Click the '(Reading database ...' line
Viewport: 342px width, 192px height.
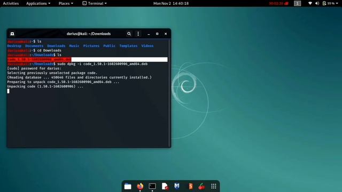pyautogui.click(x=80, y=77)
